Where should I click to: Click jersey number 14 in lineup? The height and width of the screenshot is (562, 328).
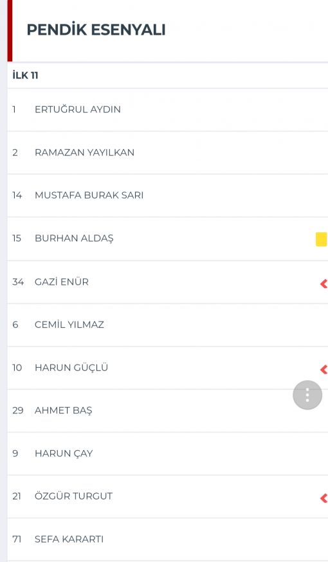click(17, 195)
